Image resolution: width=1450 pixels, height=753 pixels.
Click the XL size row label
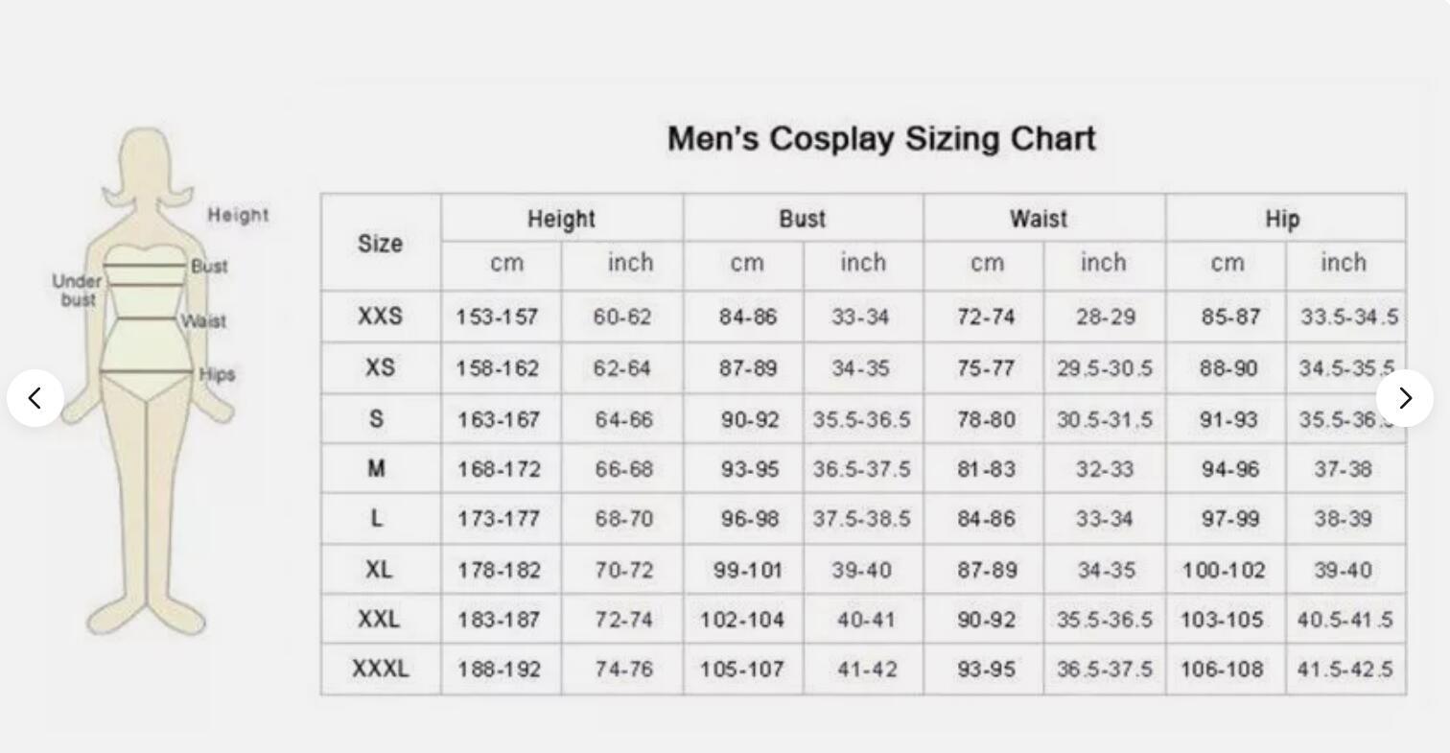pyautogui.click(x=379, y=570)
